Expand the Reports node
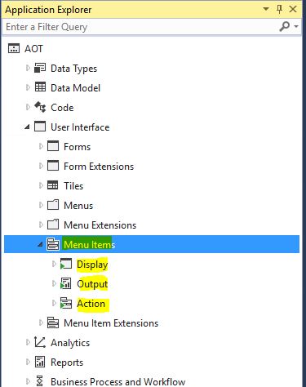306x387 pixels. click(28, 362)
